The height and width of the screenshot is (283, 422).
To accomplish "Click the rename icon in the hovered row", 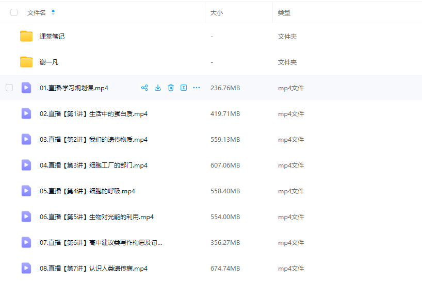I will point(183,88).
